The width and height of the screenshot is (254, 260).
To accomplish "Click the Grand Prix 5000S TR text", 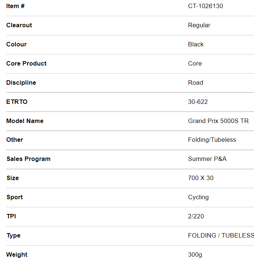I will pos(218,121).
